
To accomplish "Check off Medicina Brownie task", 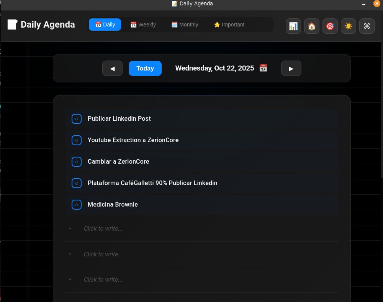I will click(77, 205).
